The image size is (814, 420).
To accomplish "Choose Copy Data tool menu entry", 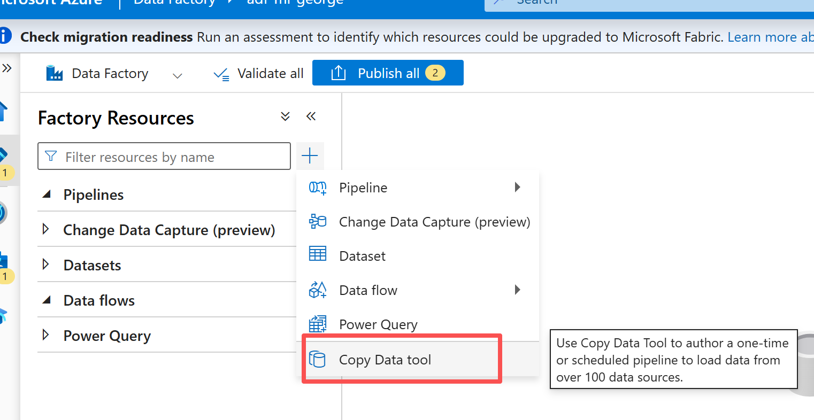I will point(418,360).
